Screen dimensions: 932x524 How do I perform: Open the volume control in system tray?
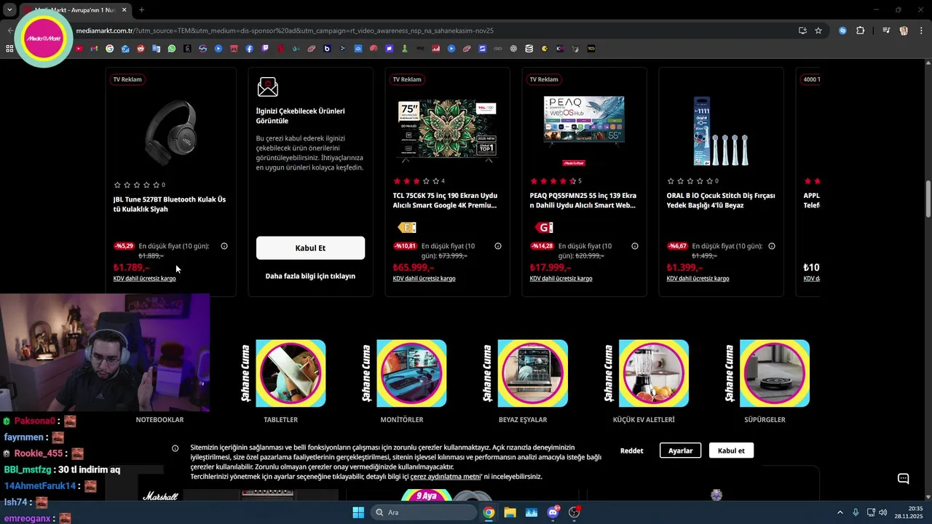(x=882, y=512)
